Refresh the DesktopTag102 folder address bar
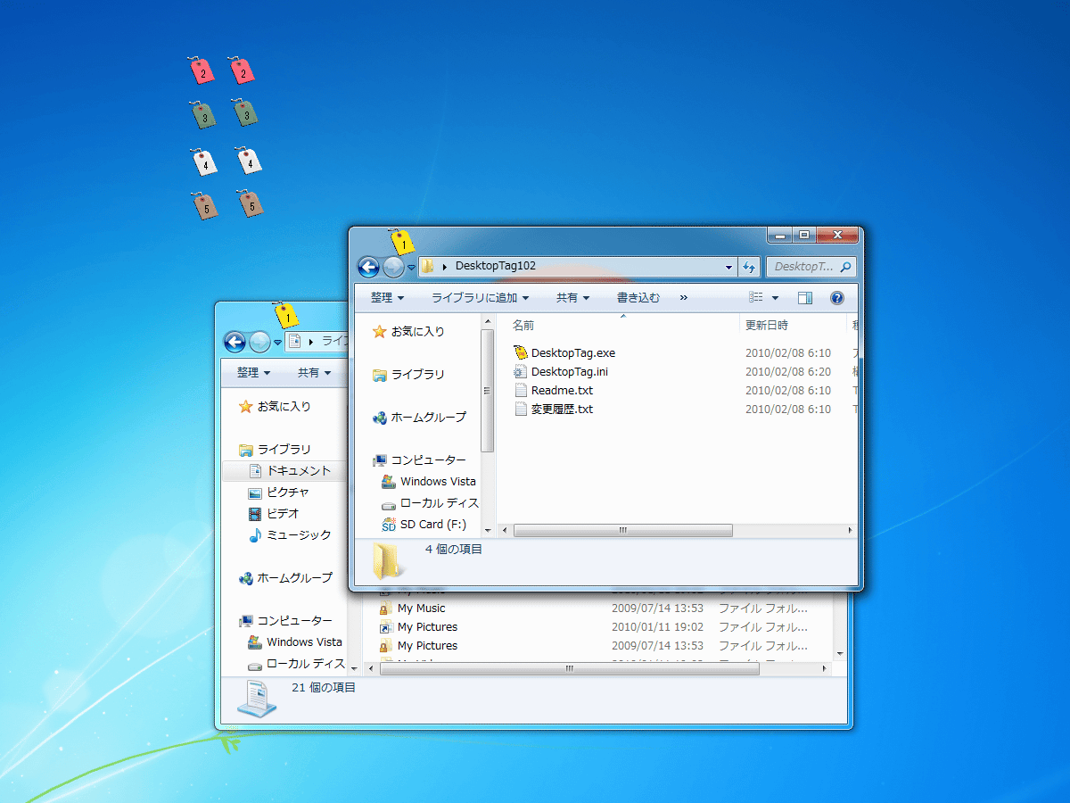The image size is (1070, 803). click(749, 266)
